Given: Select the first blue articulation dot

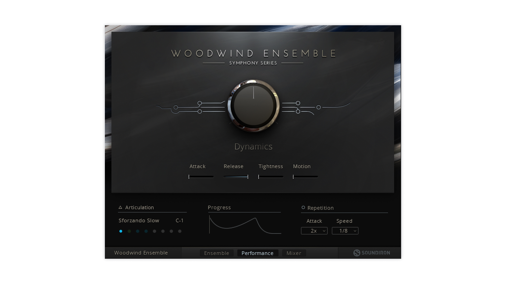Looking at the screenshot, I should (121, 231).
